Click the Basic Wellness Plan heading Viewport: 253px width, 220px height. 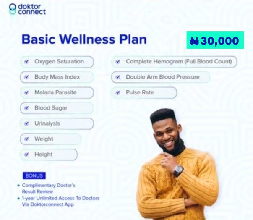coord(84,39)
